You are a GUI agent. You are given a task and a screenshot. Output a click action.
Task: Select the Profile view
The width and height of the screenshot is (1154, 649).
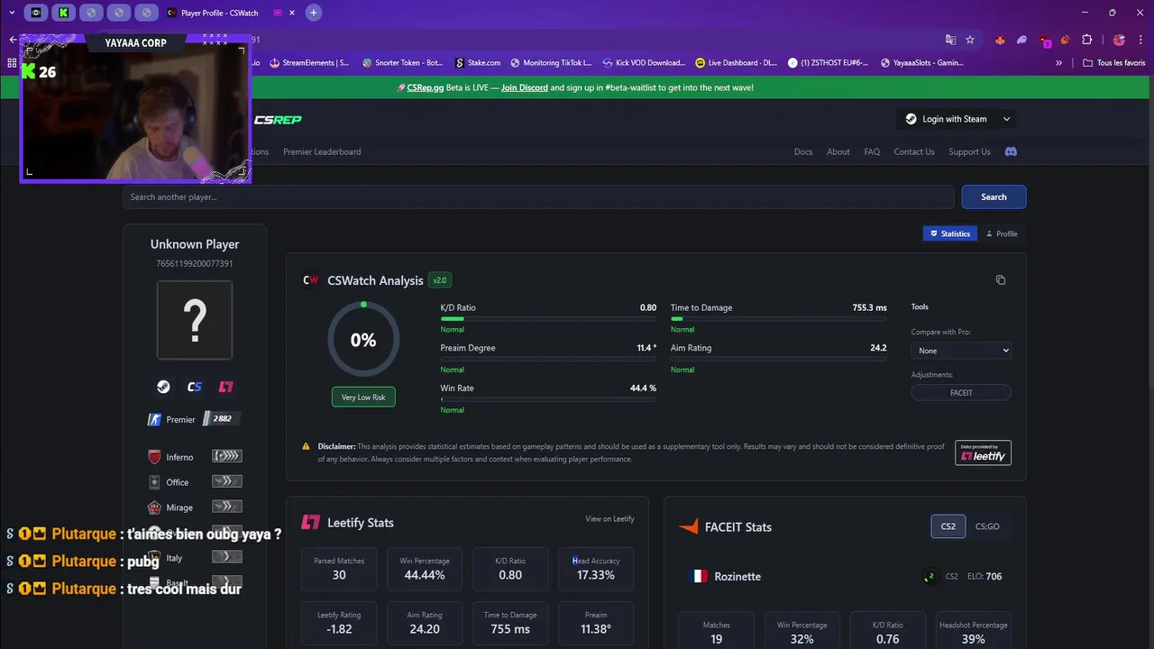[x=1002, y=233]
